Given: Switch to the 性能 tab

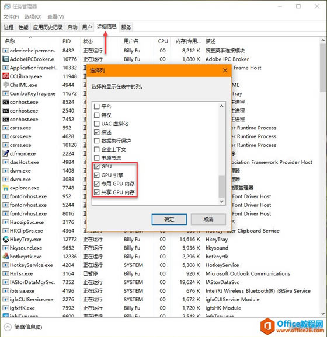Looking at the screenshot, I should coord(23,27).
